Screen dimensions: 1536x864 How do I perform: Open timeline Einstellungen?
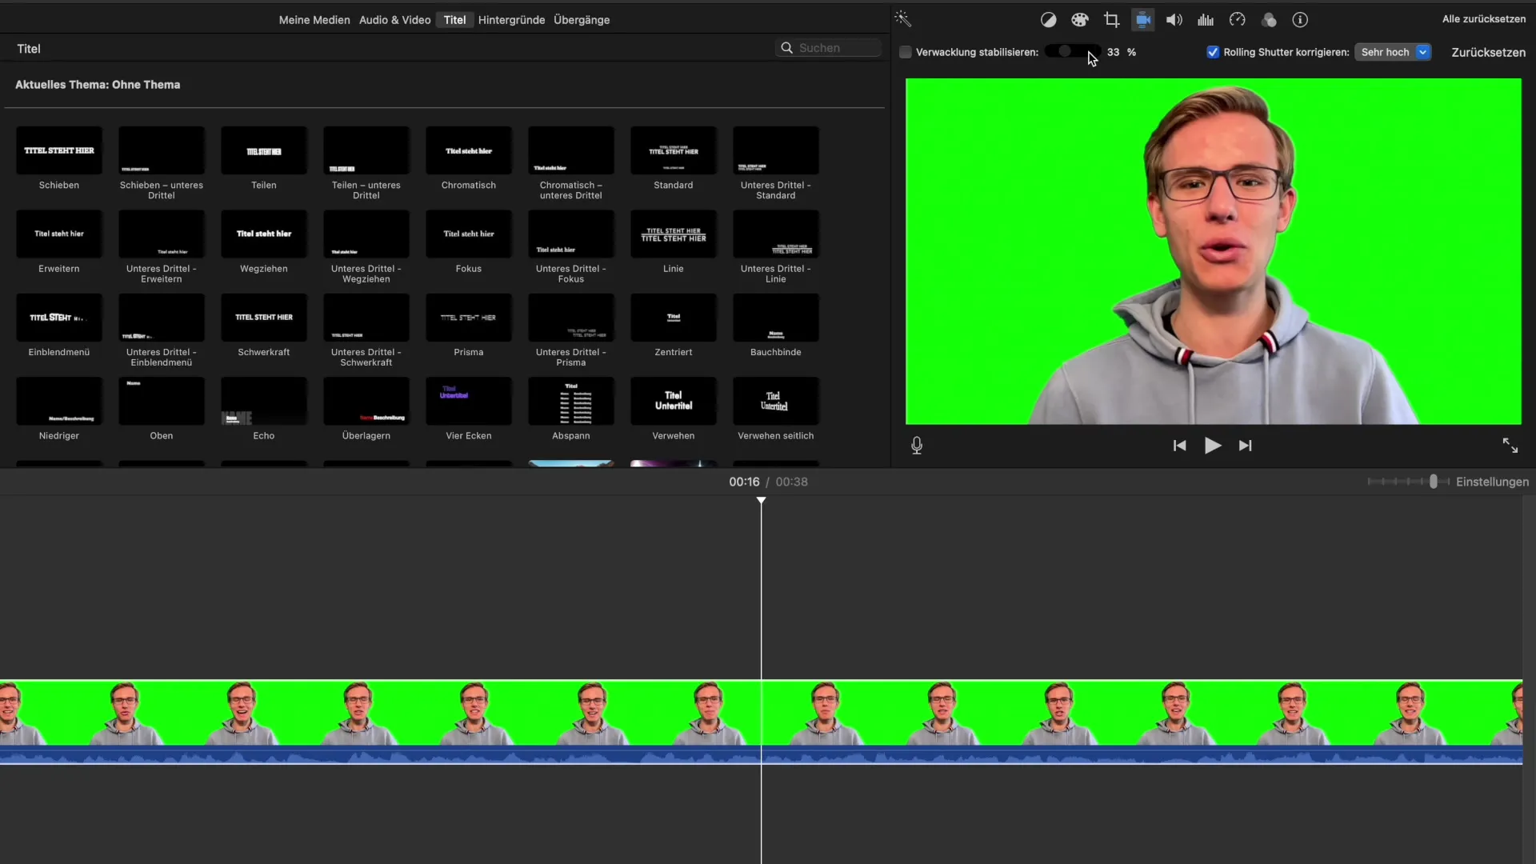(1492, 482)
